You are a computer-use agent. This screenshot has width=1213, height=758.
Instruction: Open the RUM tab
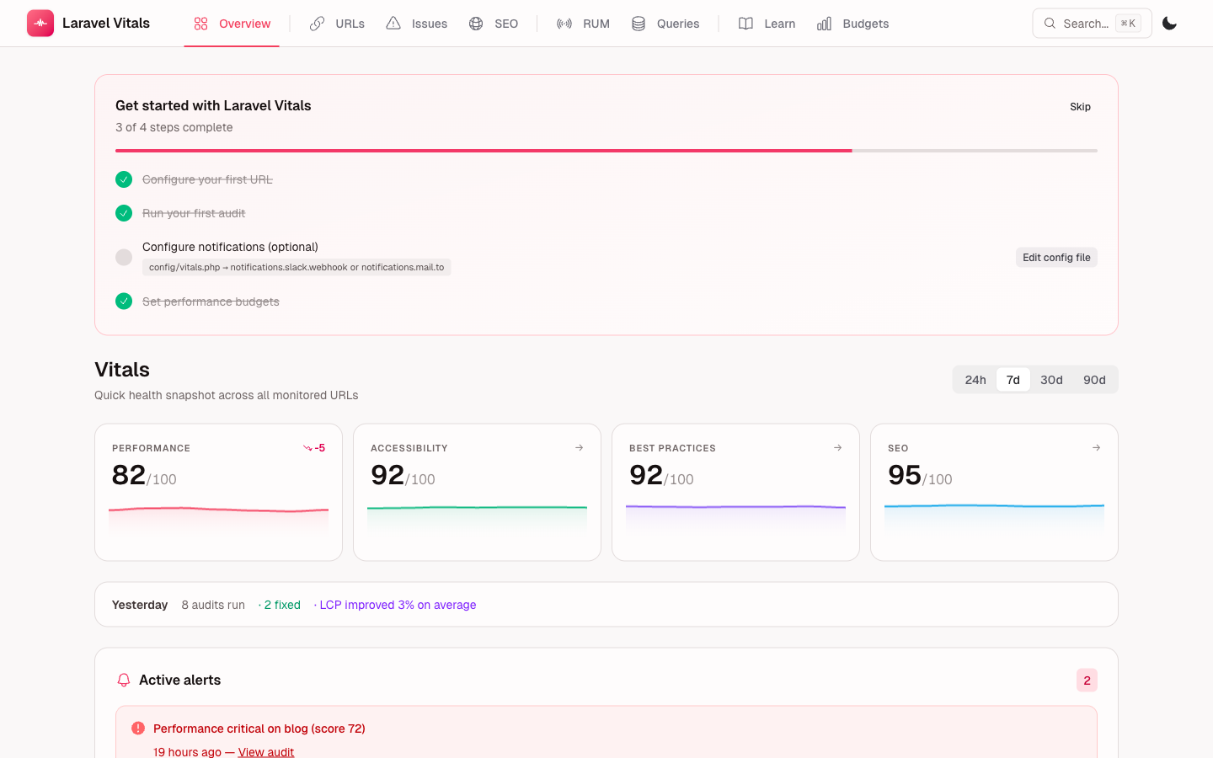pos(583,24)
